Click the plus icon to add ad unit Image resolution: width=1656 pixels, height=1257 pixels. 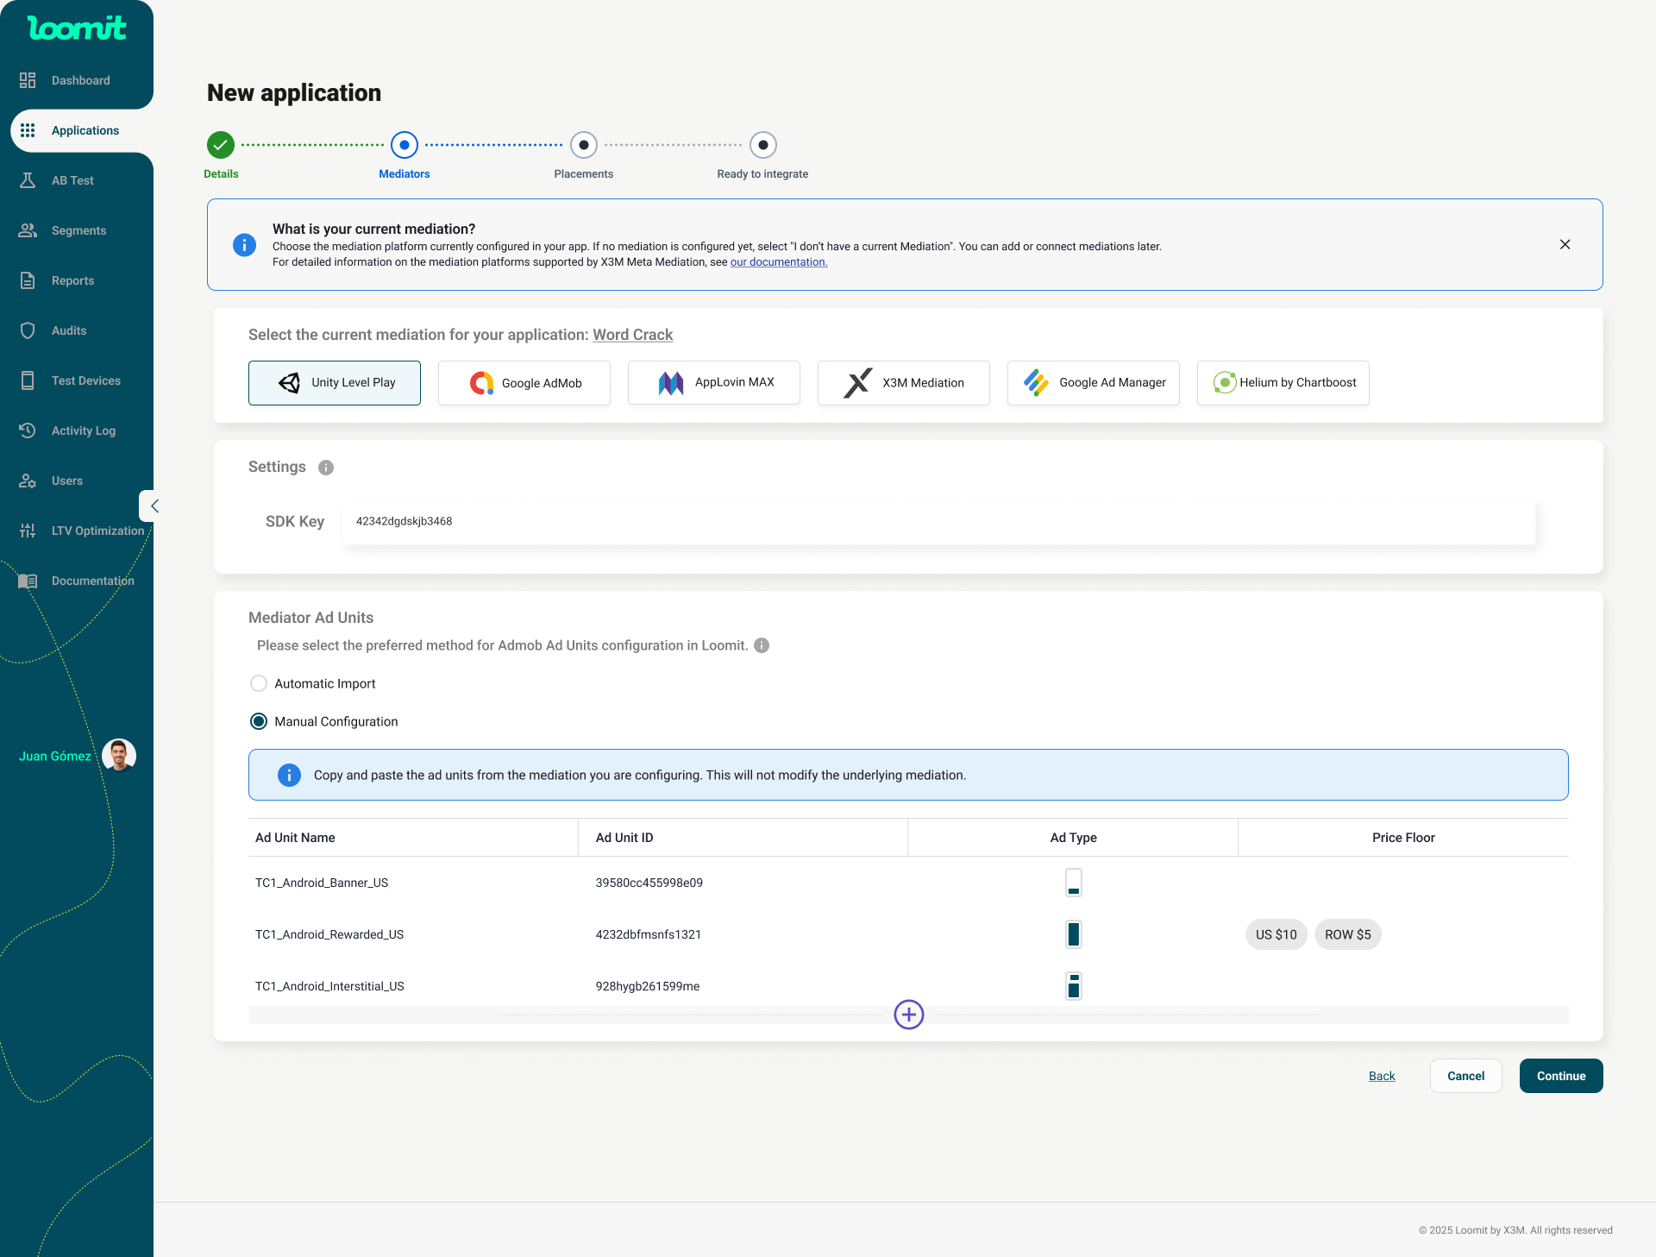(x=908, y=1015)
